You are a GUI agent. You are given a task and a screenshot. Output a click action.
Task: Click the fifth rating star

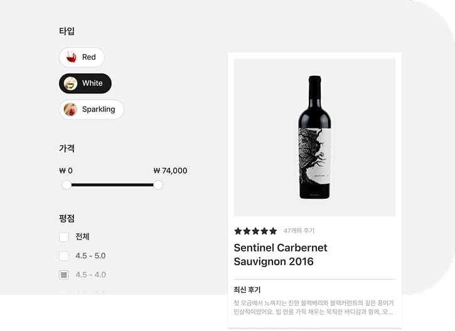[273, 231]
